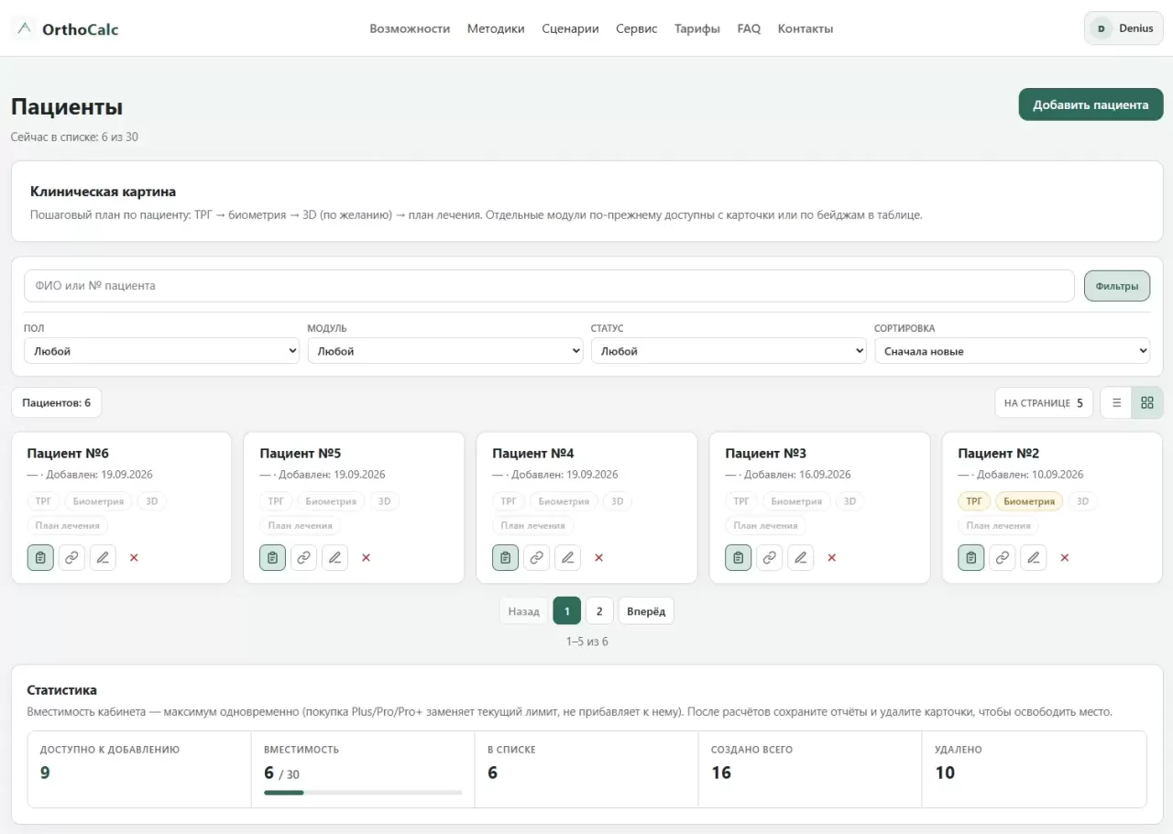Go to Методики navigation item
The image size is (1173, 834).
pos(496,28)
